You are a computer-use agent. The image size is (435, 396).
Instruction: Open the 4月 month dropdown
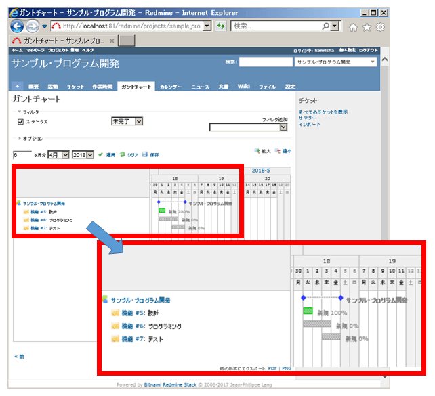pyautogui.click(x=58, y=154)
